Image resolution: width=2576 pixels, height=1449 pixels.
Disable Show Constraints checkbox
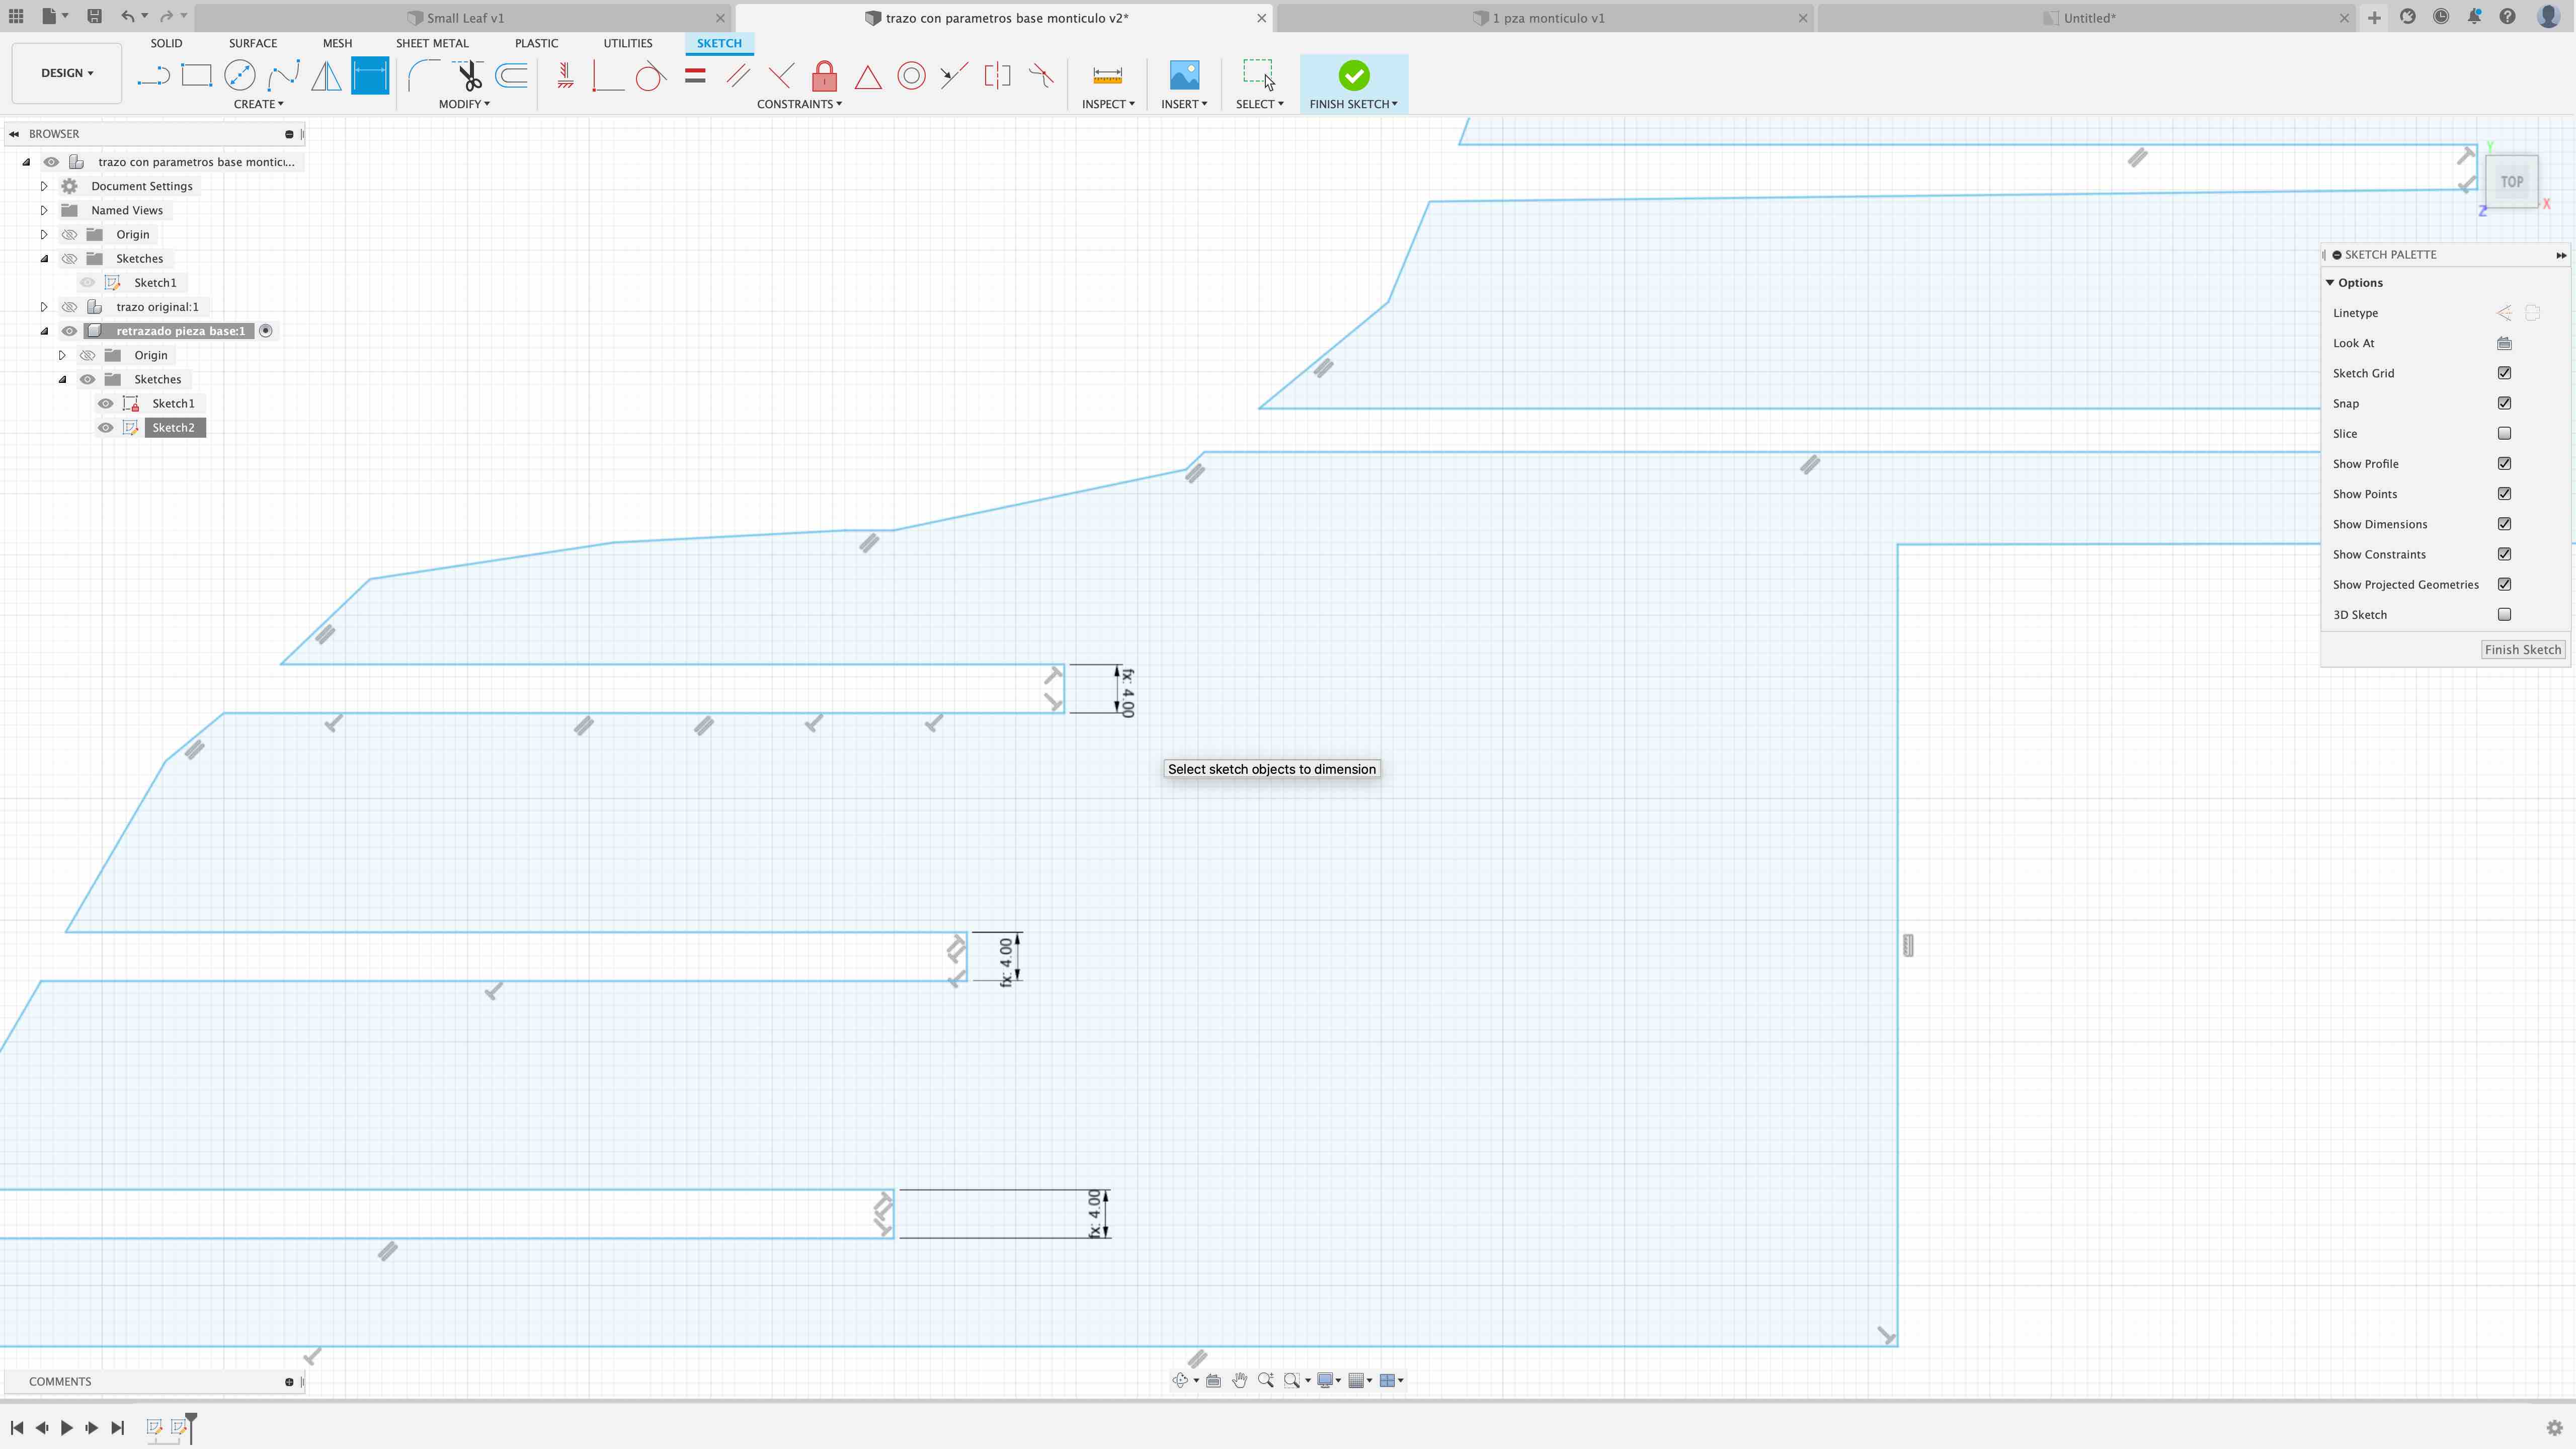coord(2504,554)
